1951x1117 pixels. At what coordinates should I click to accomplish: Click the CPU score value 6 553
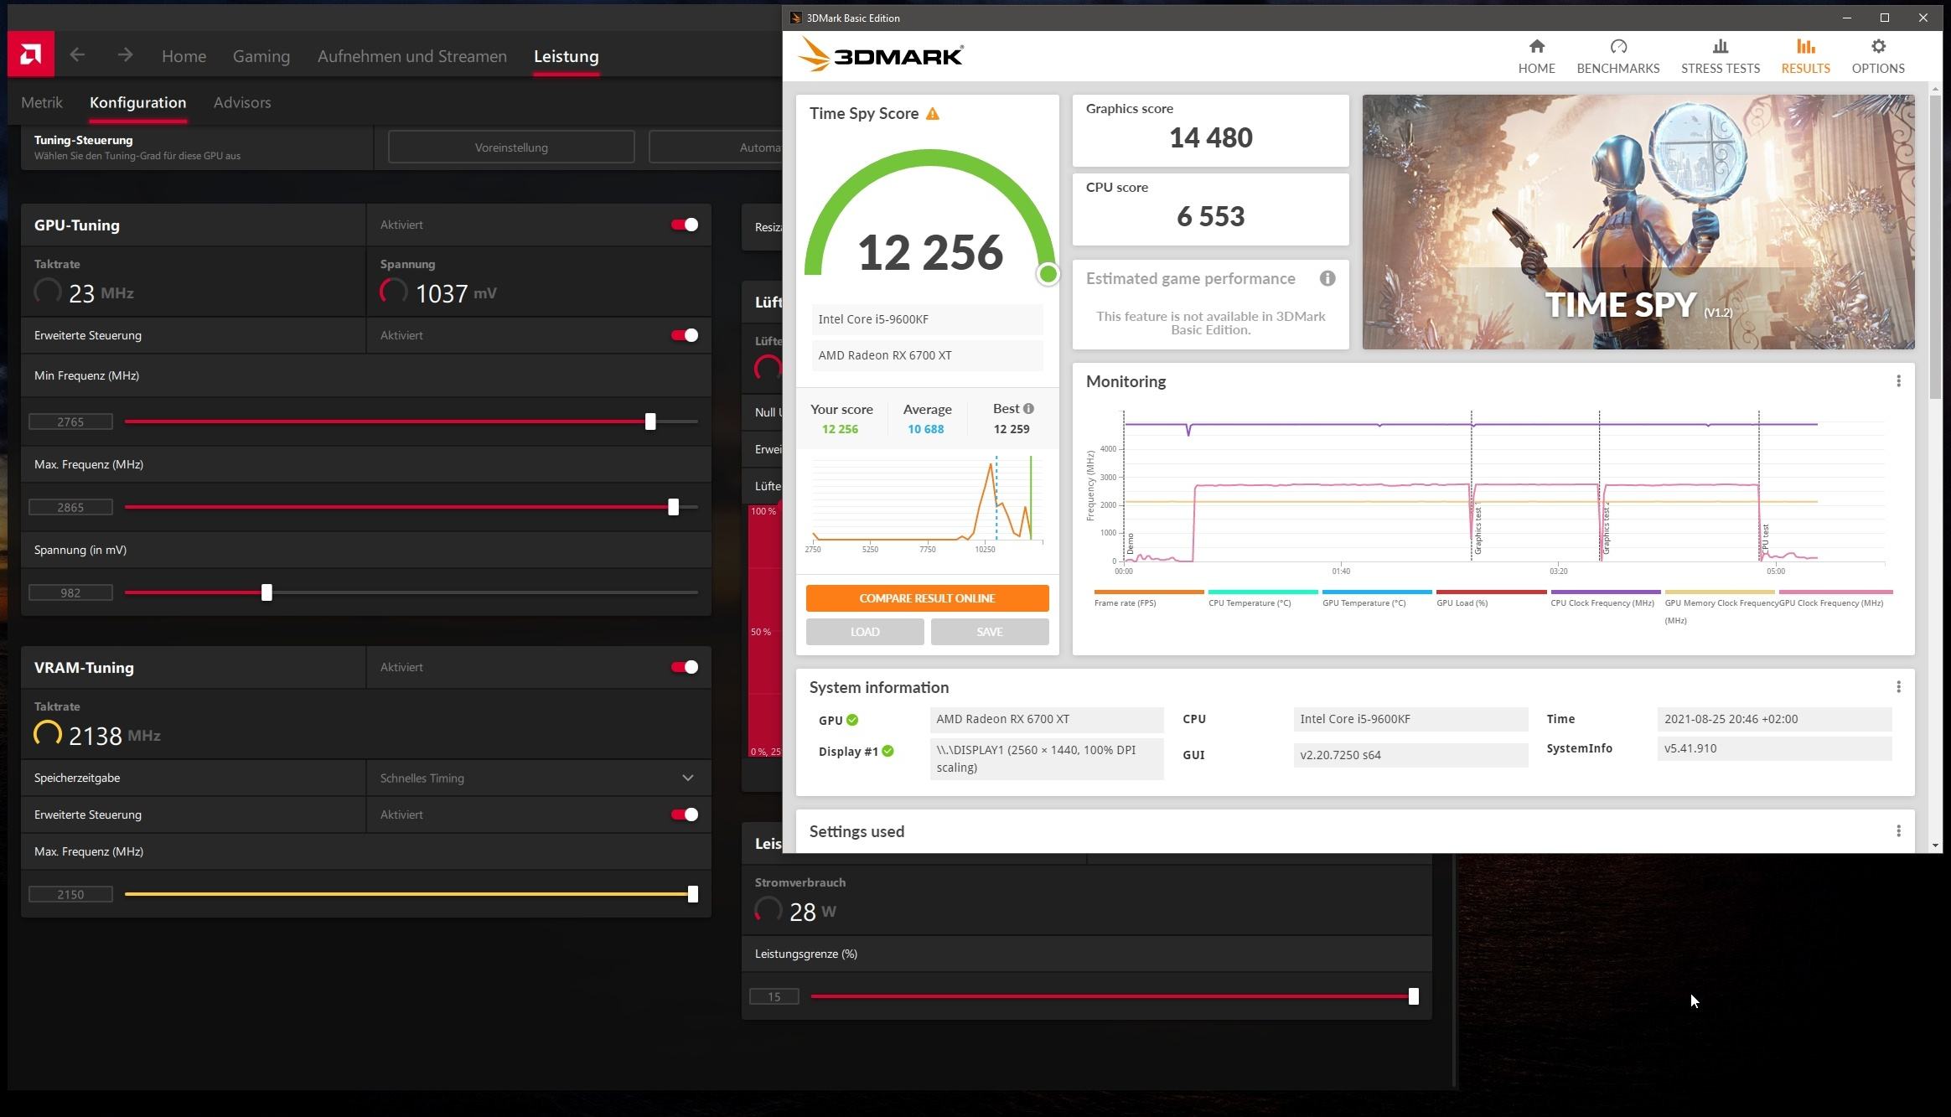1210,216
